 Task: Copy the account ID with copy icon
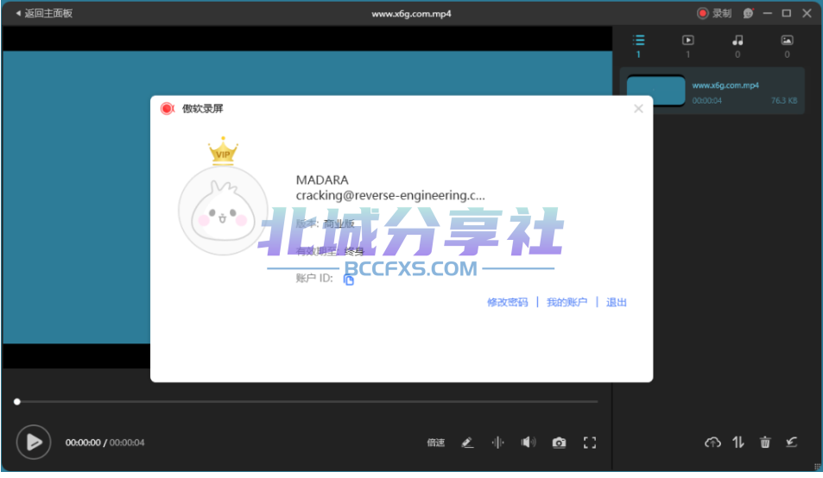click(349, 280)
